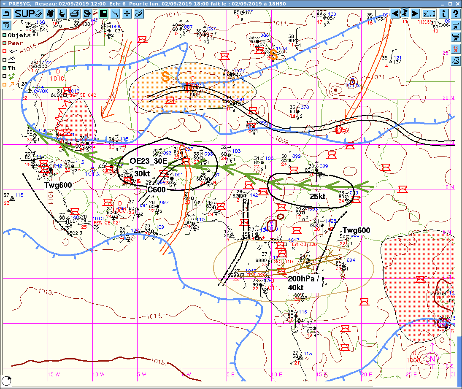The width and height of the screenshot is (462, 389).
Task: Open help with question mark button
Action: coord(455,14)
